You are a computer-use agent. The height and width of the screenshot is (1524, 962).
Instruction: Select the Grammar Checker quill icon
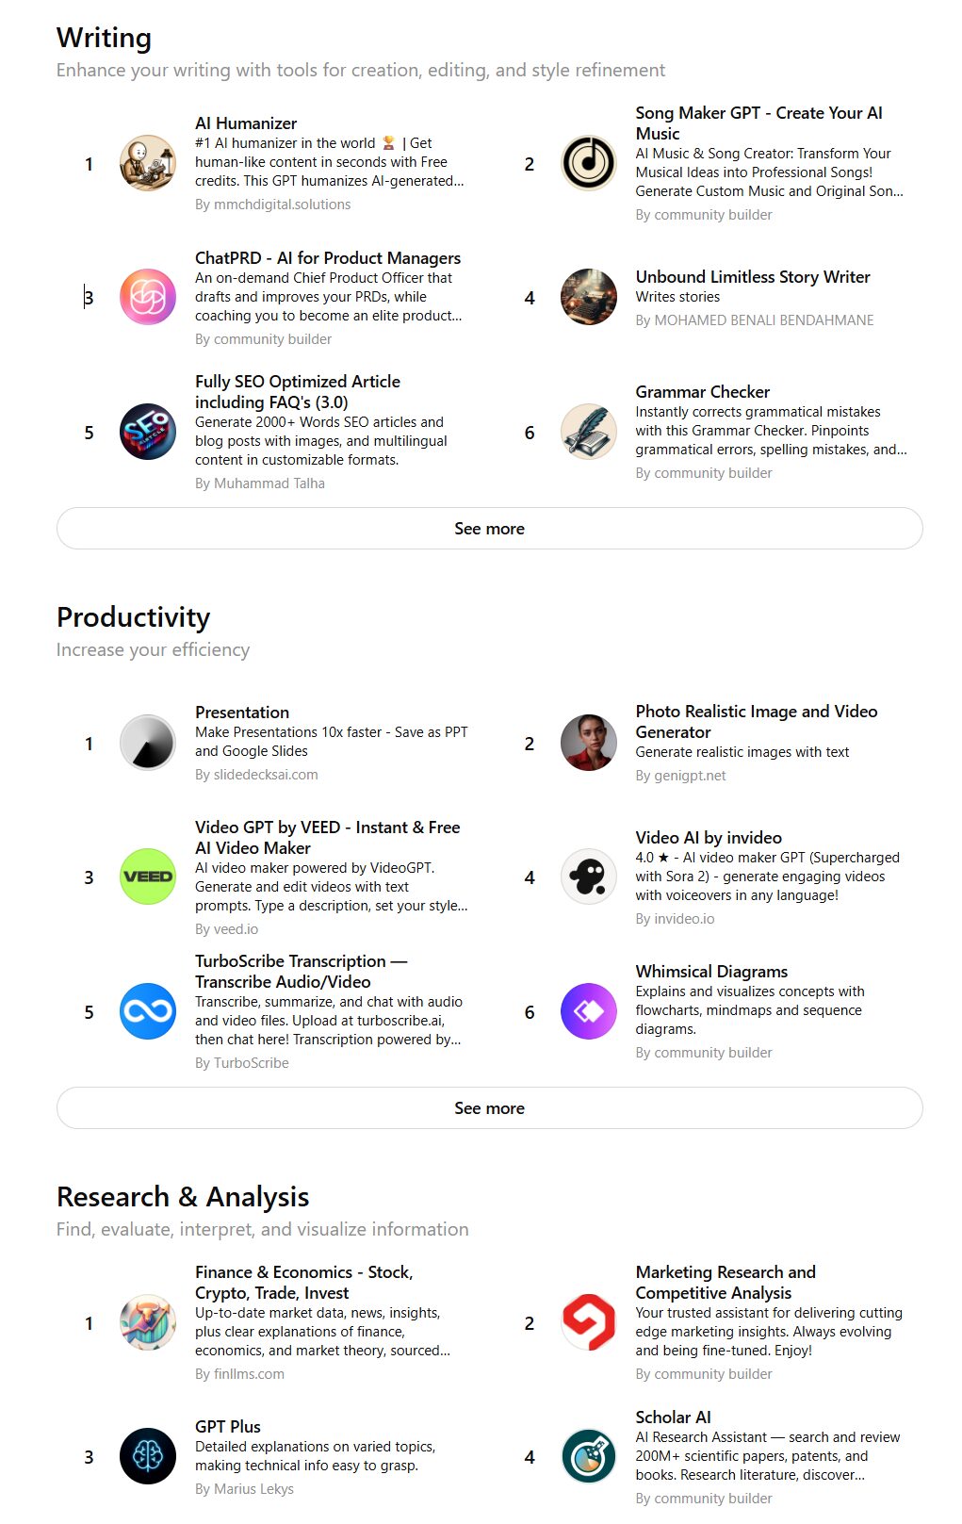[x=588, y=432]
